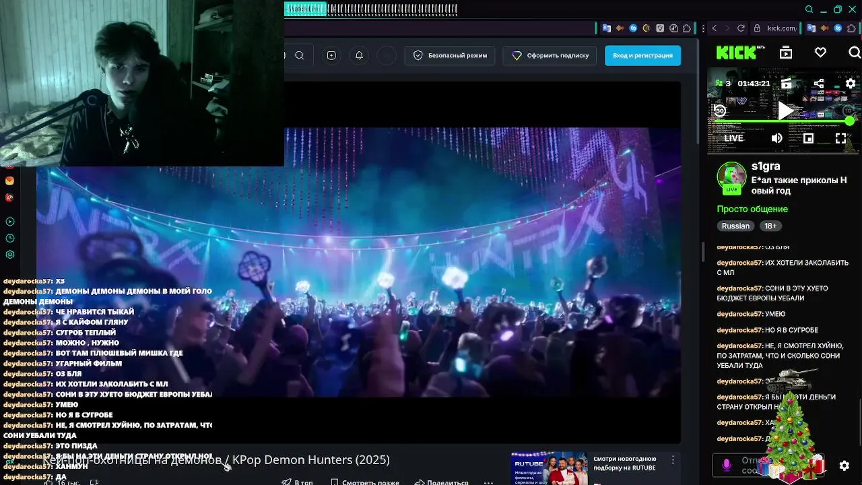This screenshot has width=862, height=485.
Task: Click the Вход и регистрация button
Action: pyautogui.click(x=642, y=55)
